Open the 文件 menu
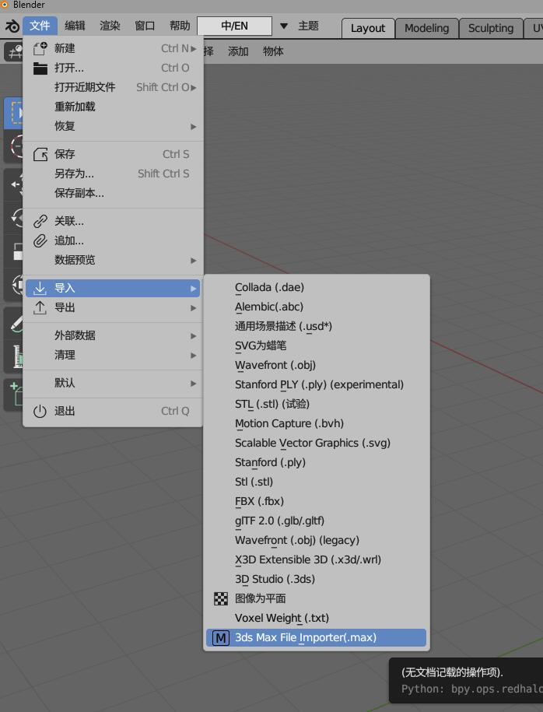This screenshot has height=712, width=543. pos(40,26)
